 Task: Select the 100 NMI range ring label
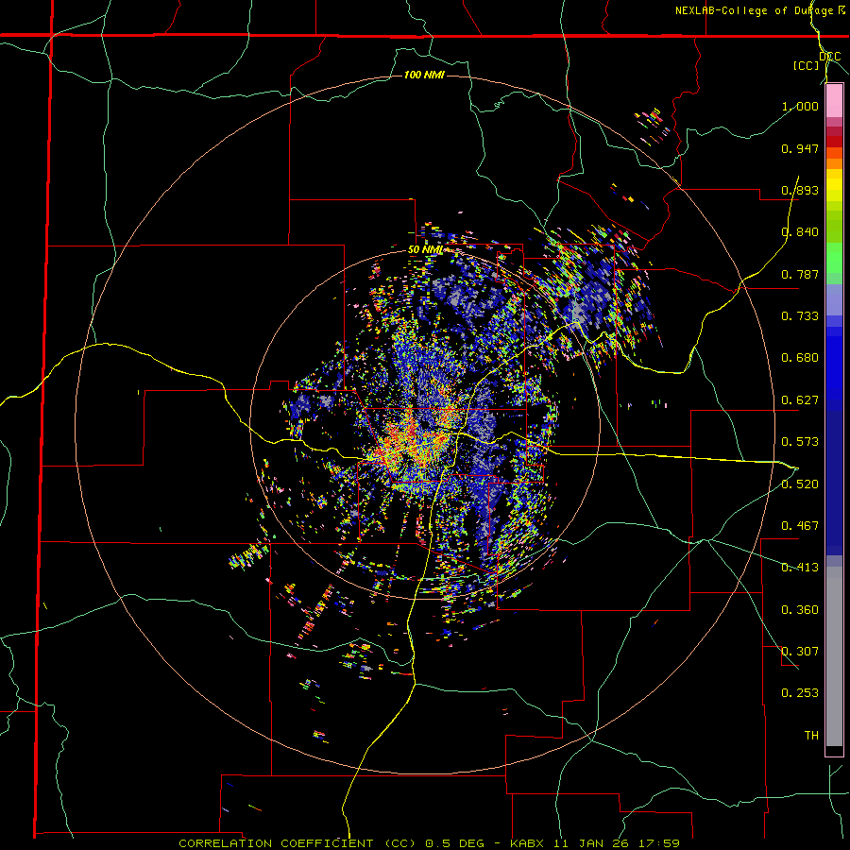pos(424,75)
